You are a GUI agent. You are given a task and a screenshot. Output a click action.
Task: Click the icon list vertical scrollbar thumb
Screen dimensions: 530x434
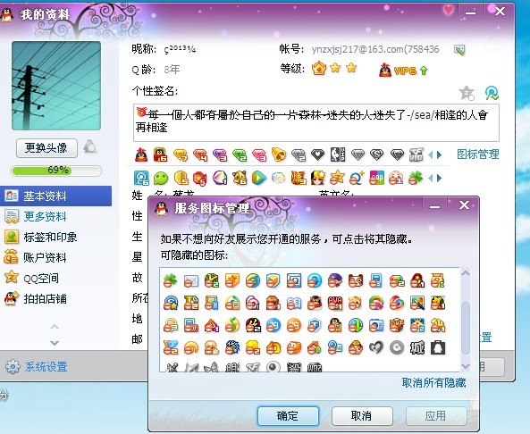[x=466, y=328]
